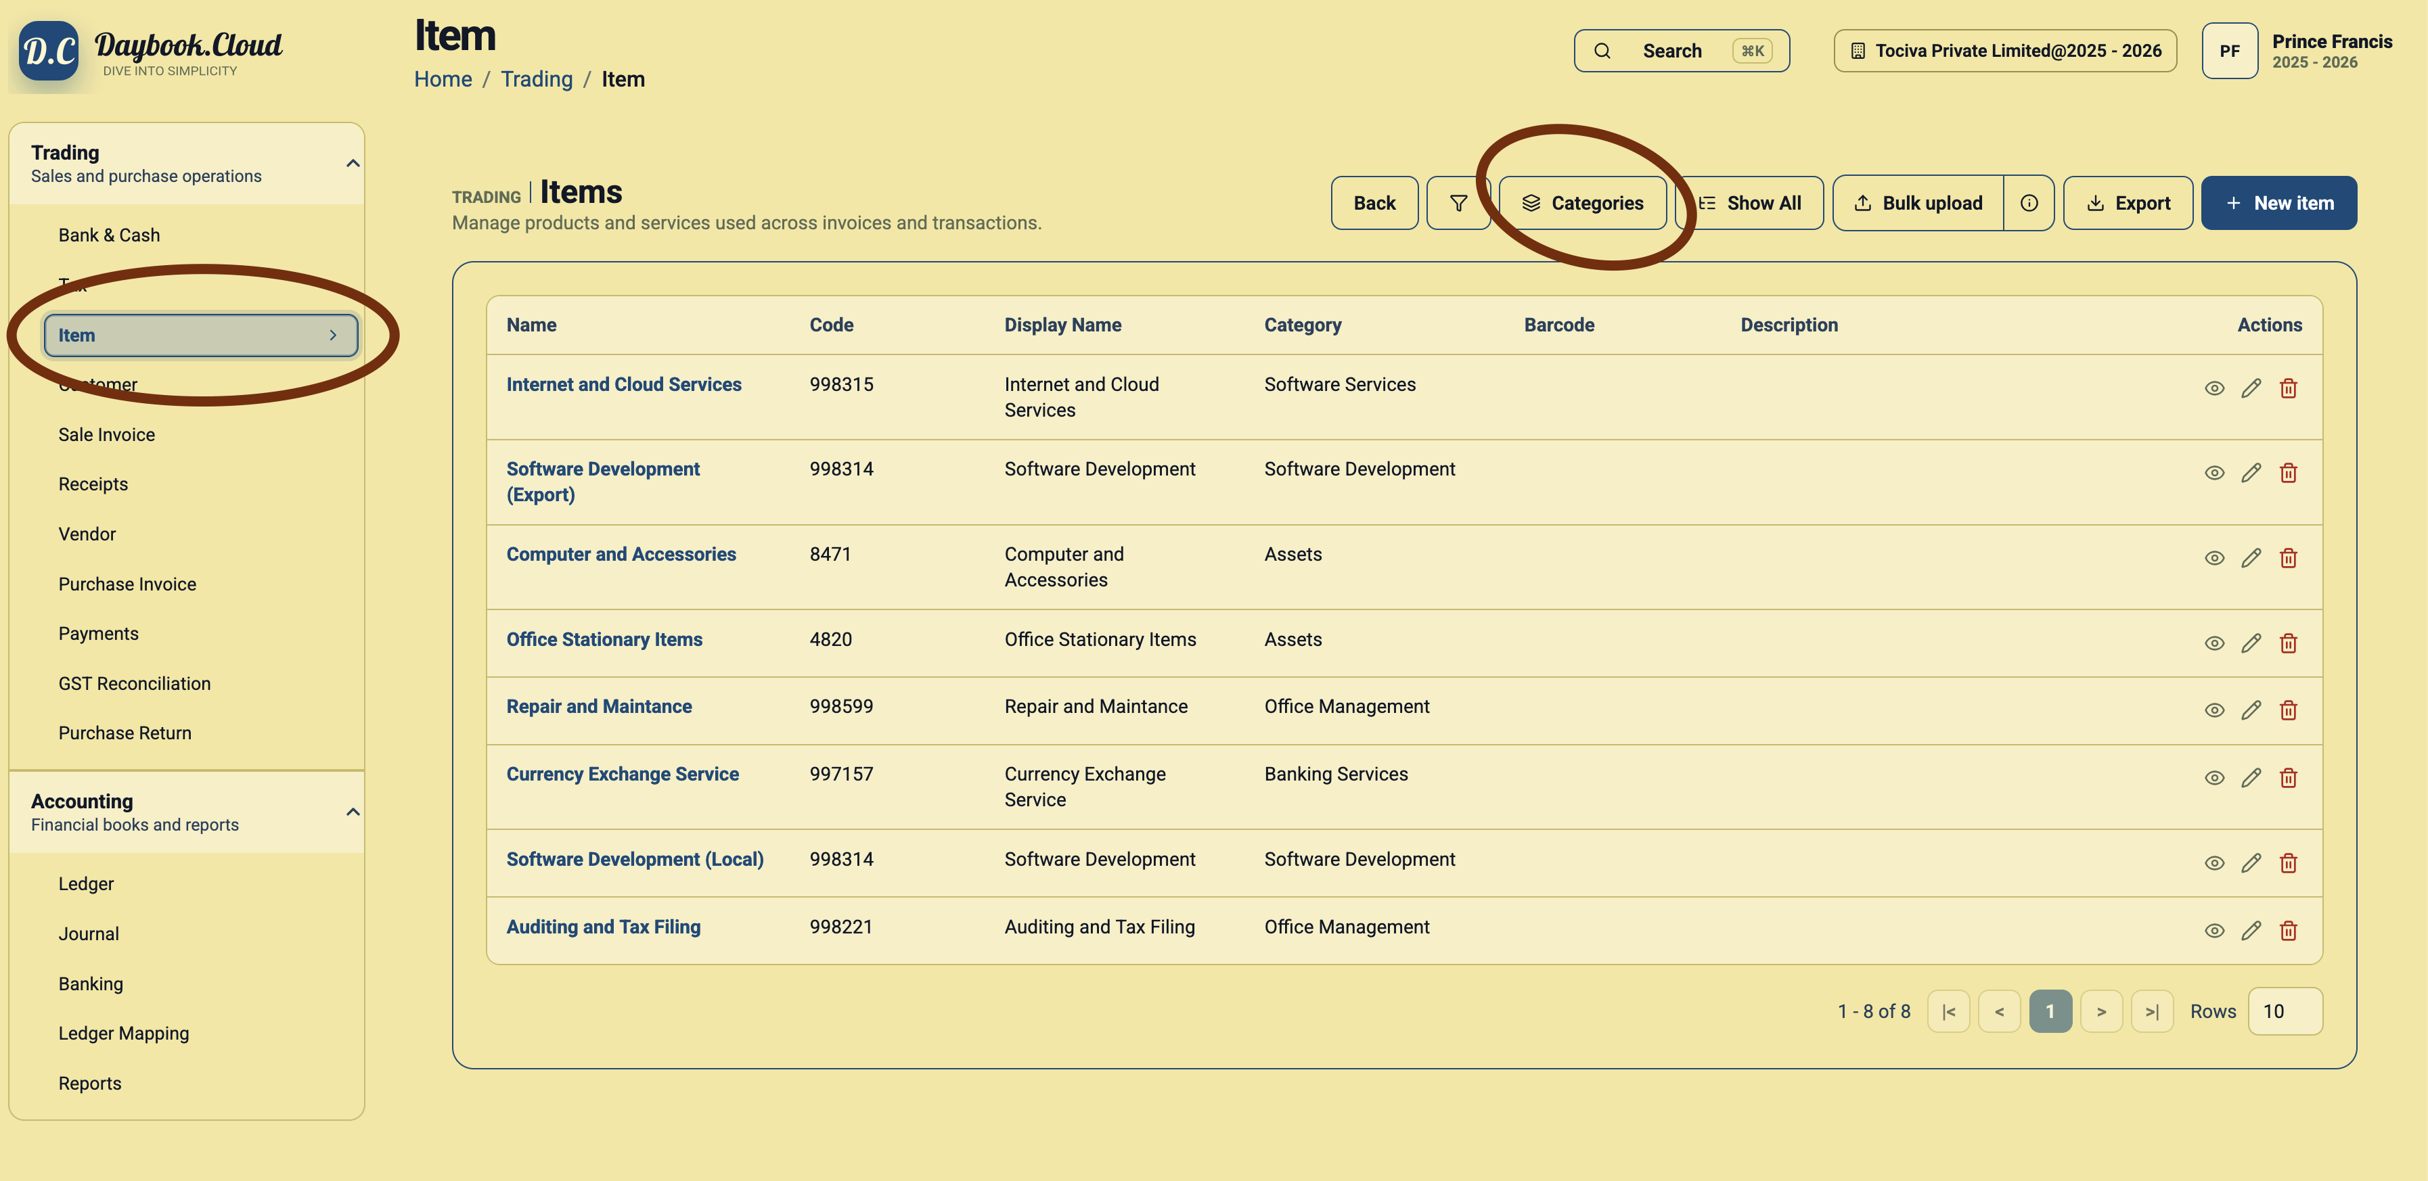Edit Auditing and Tax Filing item

point(2251,931)
